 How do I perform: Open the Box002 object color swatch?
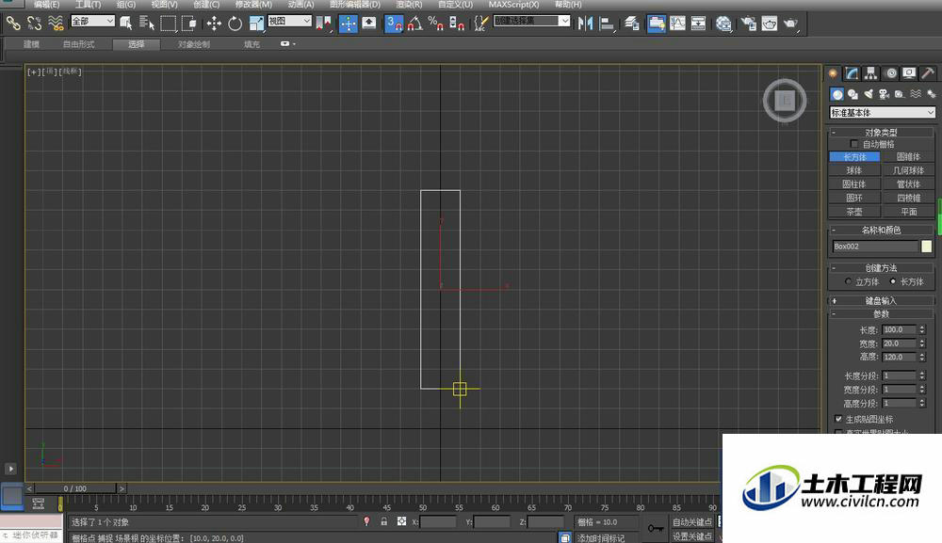click(x=927, y=246)
